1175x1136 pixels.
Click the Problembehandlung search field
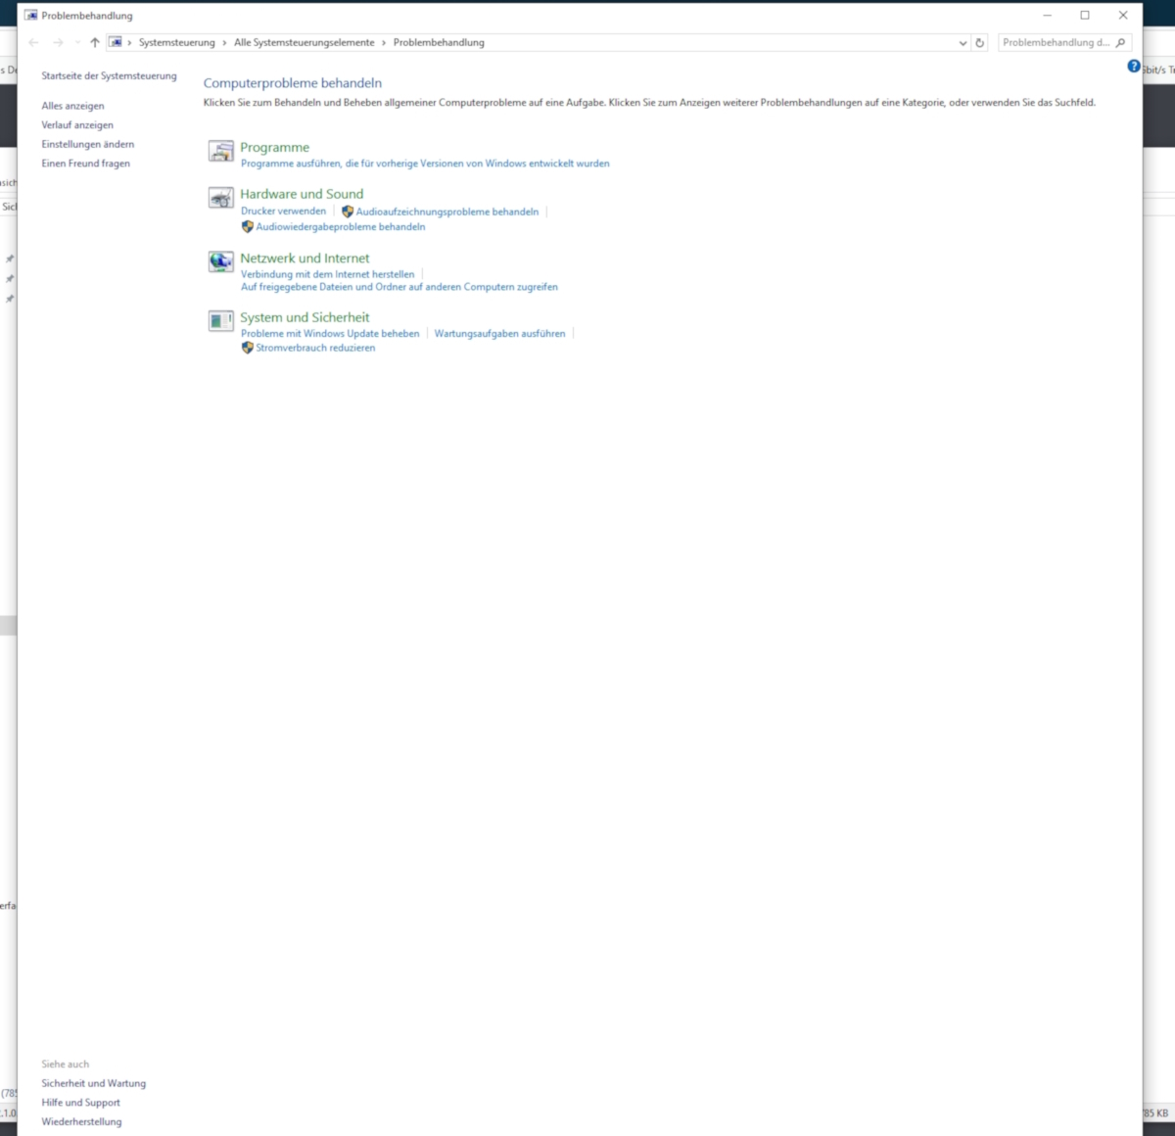(x=1056, y=43)
